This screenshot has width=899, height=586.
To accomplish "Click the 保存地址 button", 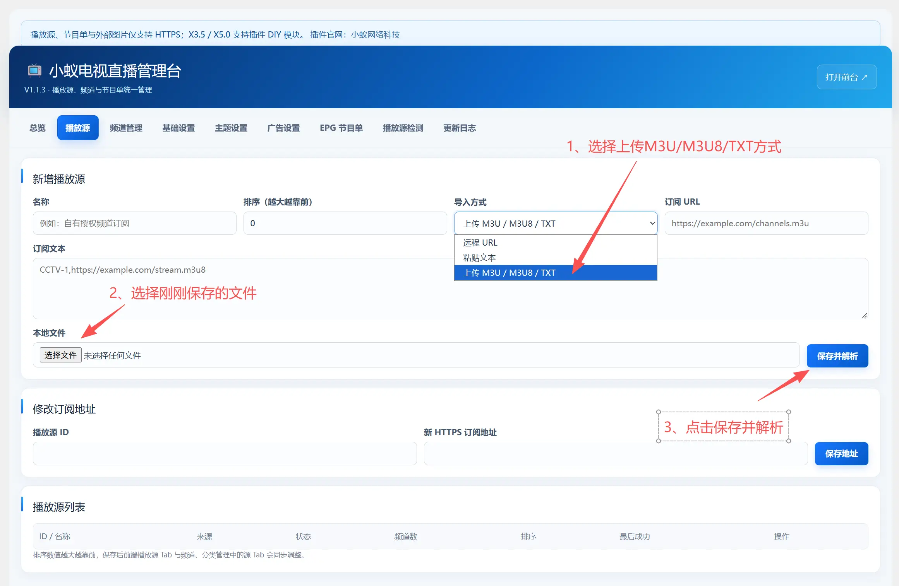I will (841, 454).
